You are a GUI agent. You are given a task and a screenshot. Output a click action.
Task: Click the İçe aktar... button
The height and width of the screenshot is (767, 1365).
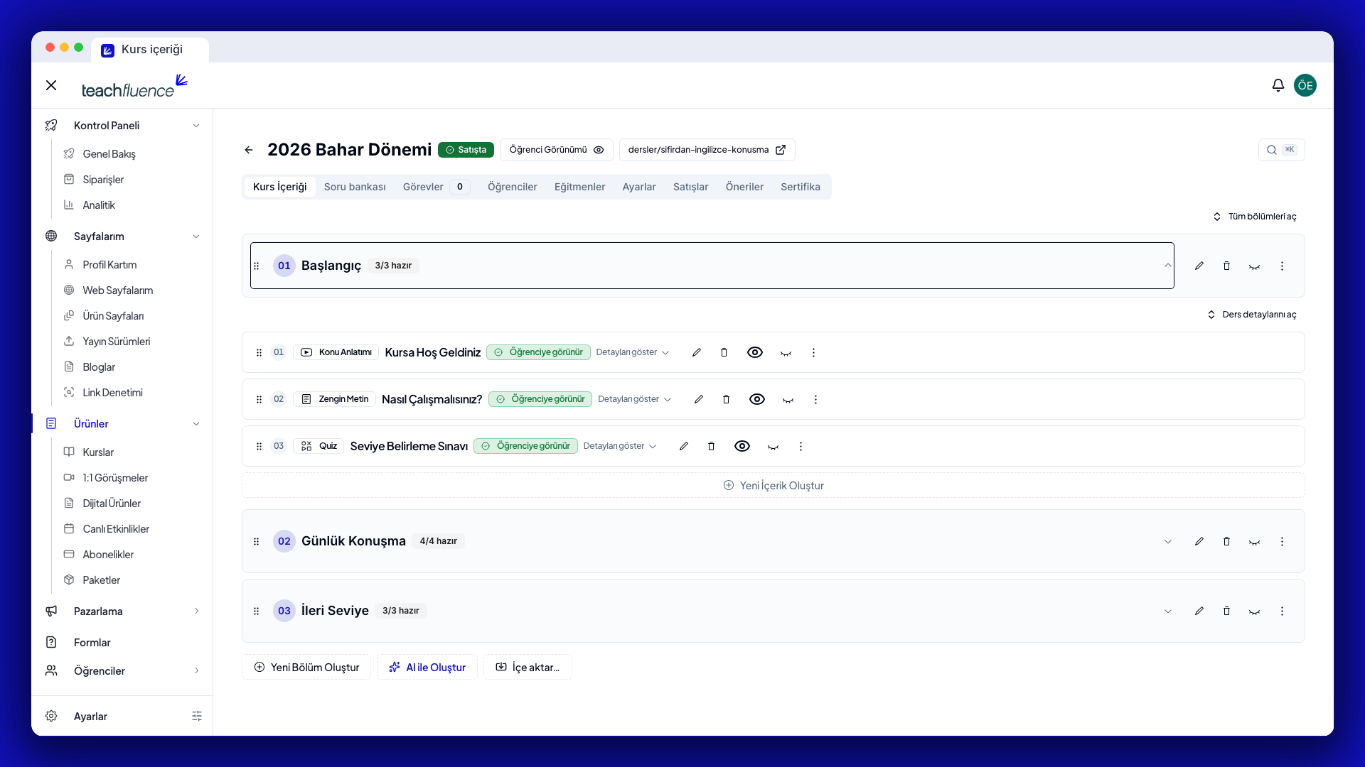[x=528, y=667]
